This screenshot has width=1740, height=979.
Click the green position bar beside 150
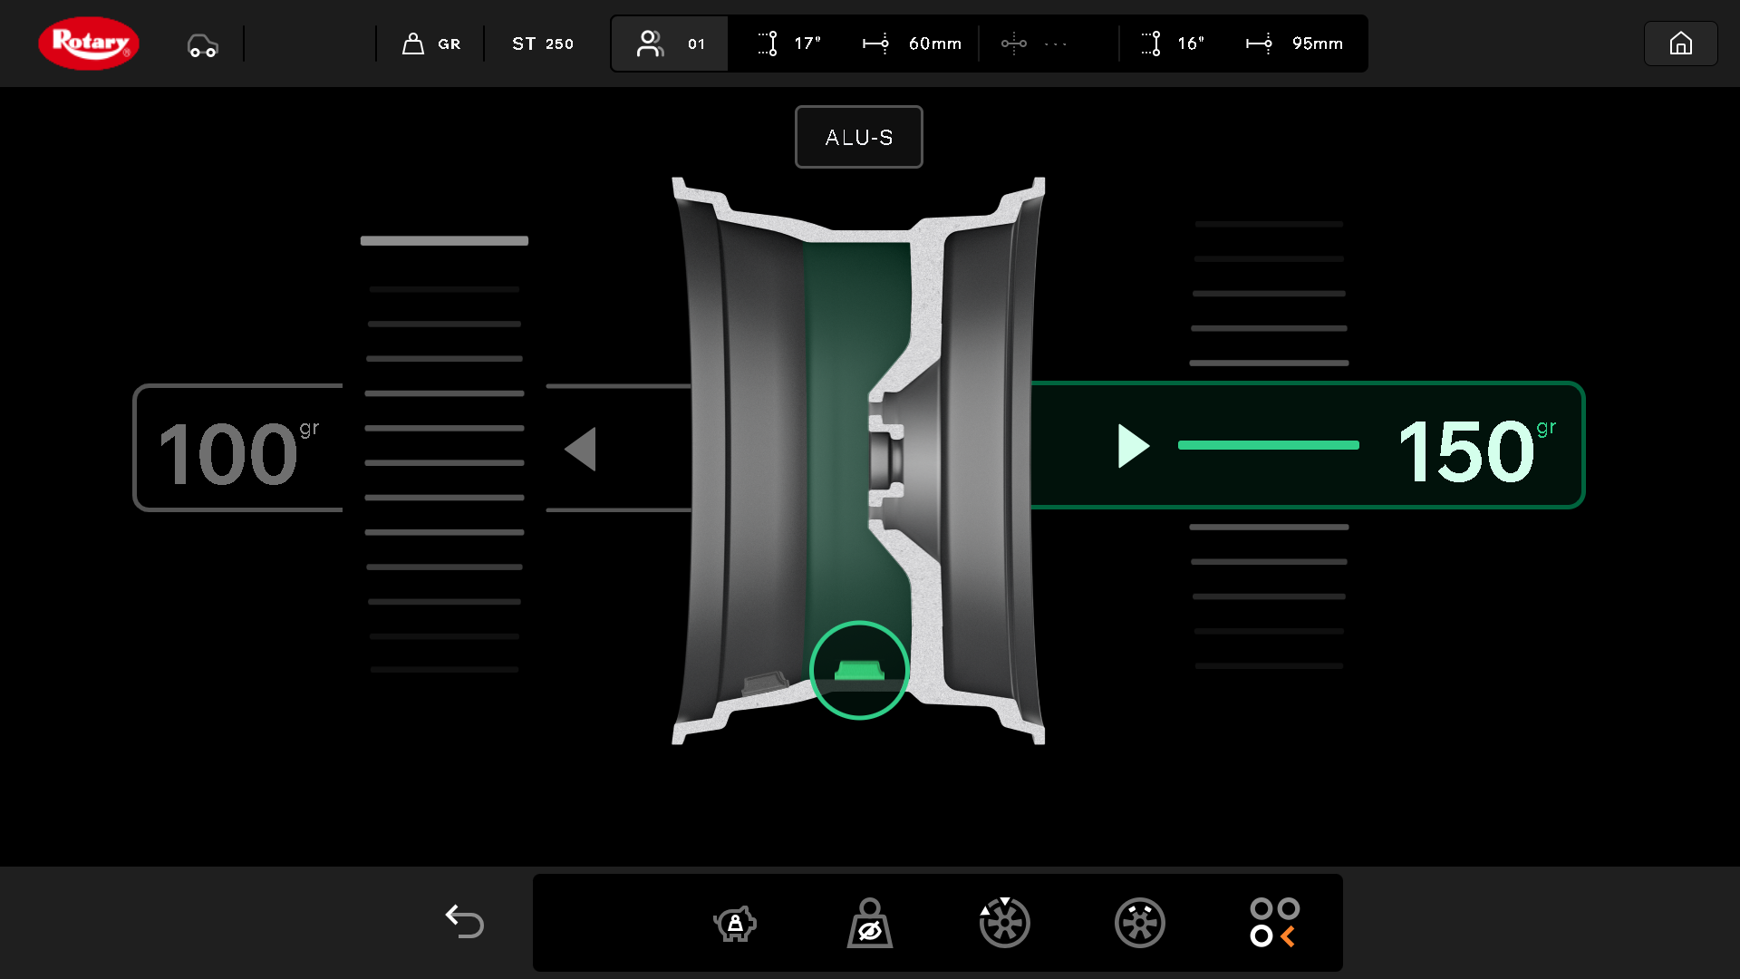(1268, 445)
